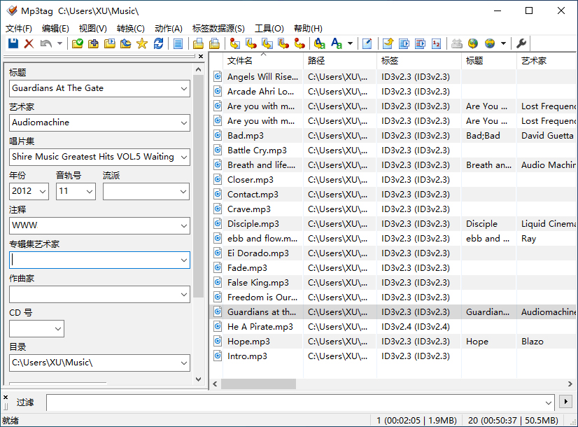Open the 目录 directory dropdown
This screenshot has width=578, height=427.
184,363
